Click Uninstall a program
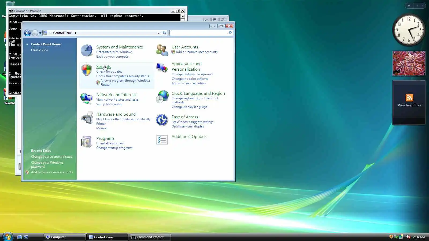 tap(110, 143)
